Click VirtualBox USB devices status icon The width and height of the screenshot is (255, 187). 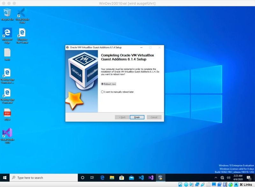click(203, 184)
